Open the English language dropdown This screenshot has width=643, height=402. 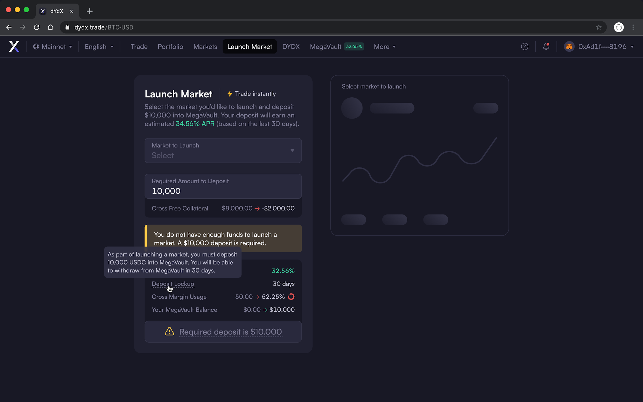click(99, 47)
